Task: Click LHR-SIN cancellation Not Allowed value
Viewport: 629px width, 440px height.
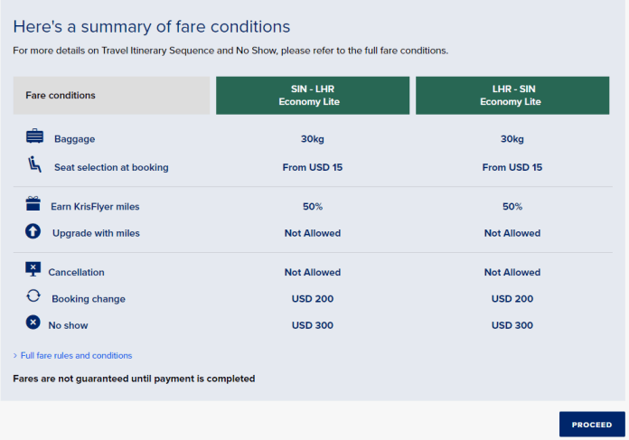Action: tap(512, 272)
